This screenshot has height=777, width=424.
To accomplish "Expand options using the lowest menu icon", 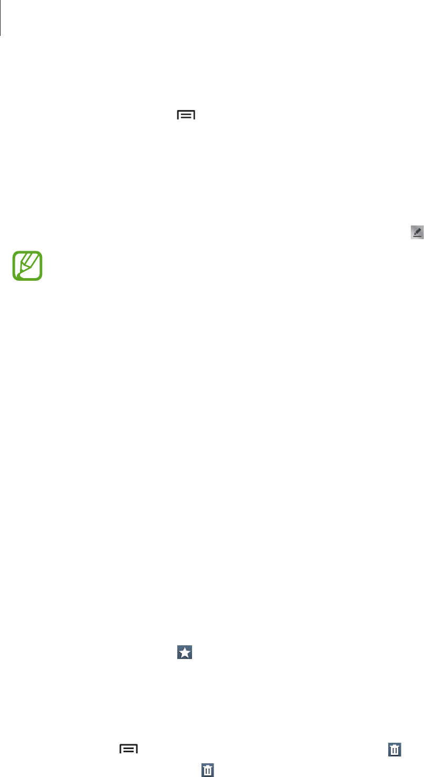I will [x=128, y=749].
